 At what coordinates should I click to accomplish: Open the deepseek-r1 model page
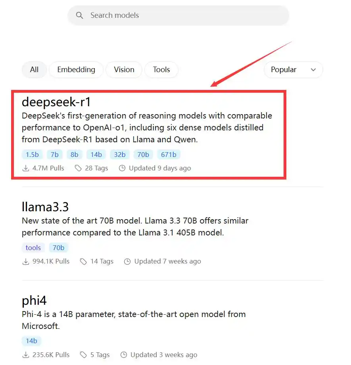[56, 102]
